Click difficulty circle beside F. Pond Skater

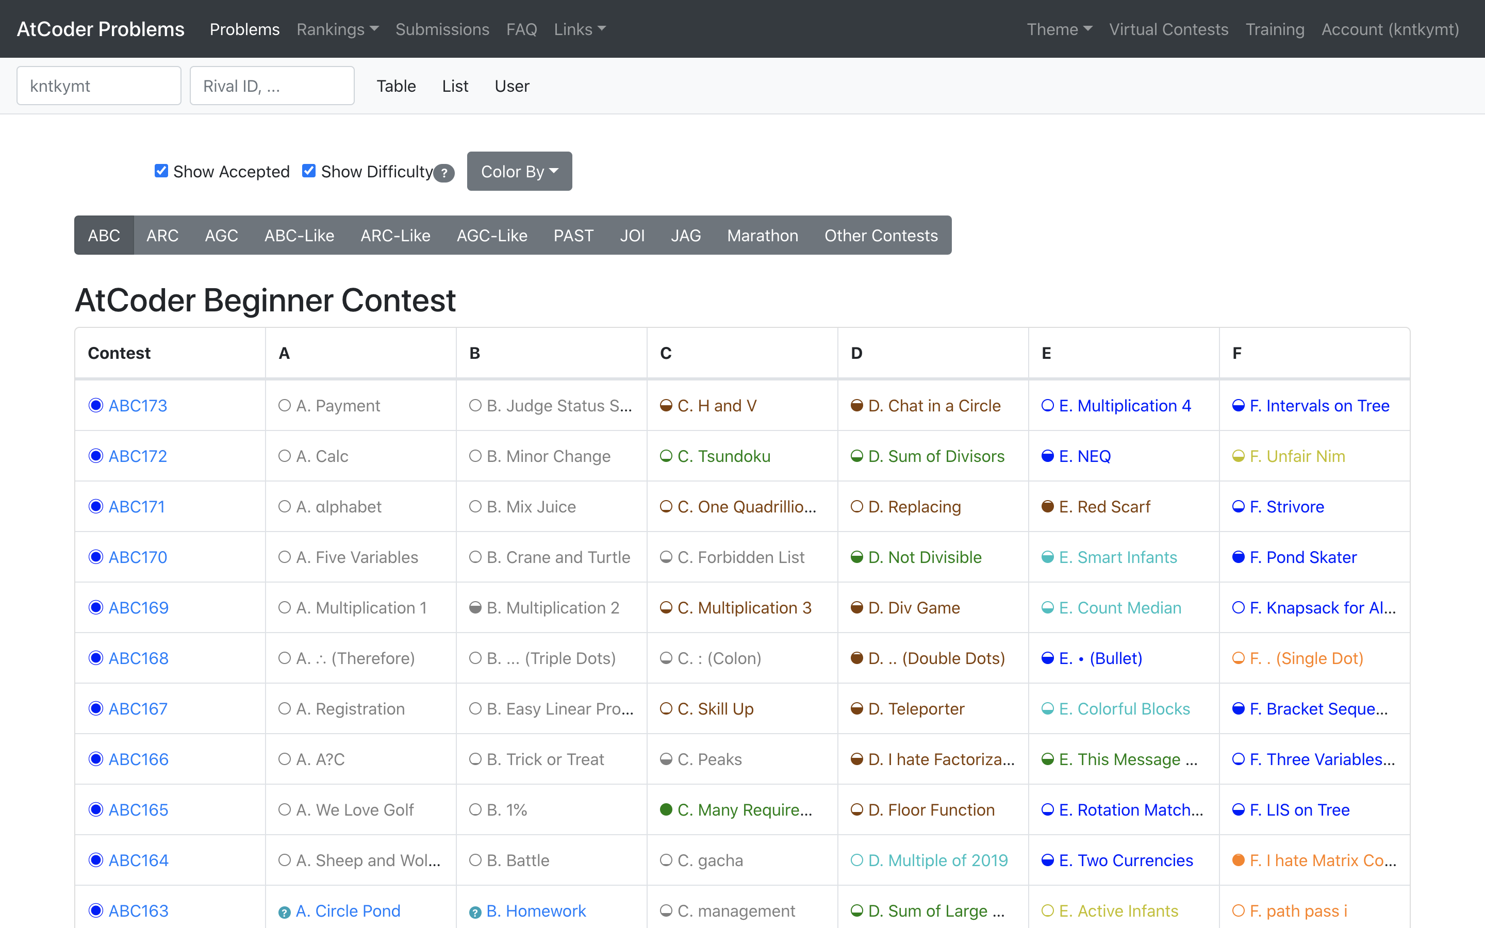point(1239,557)
